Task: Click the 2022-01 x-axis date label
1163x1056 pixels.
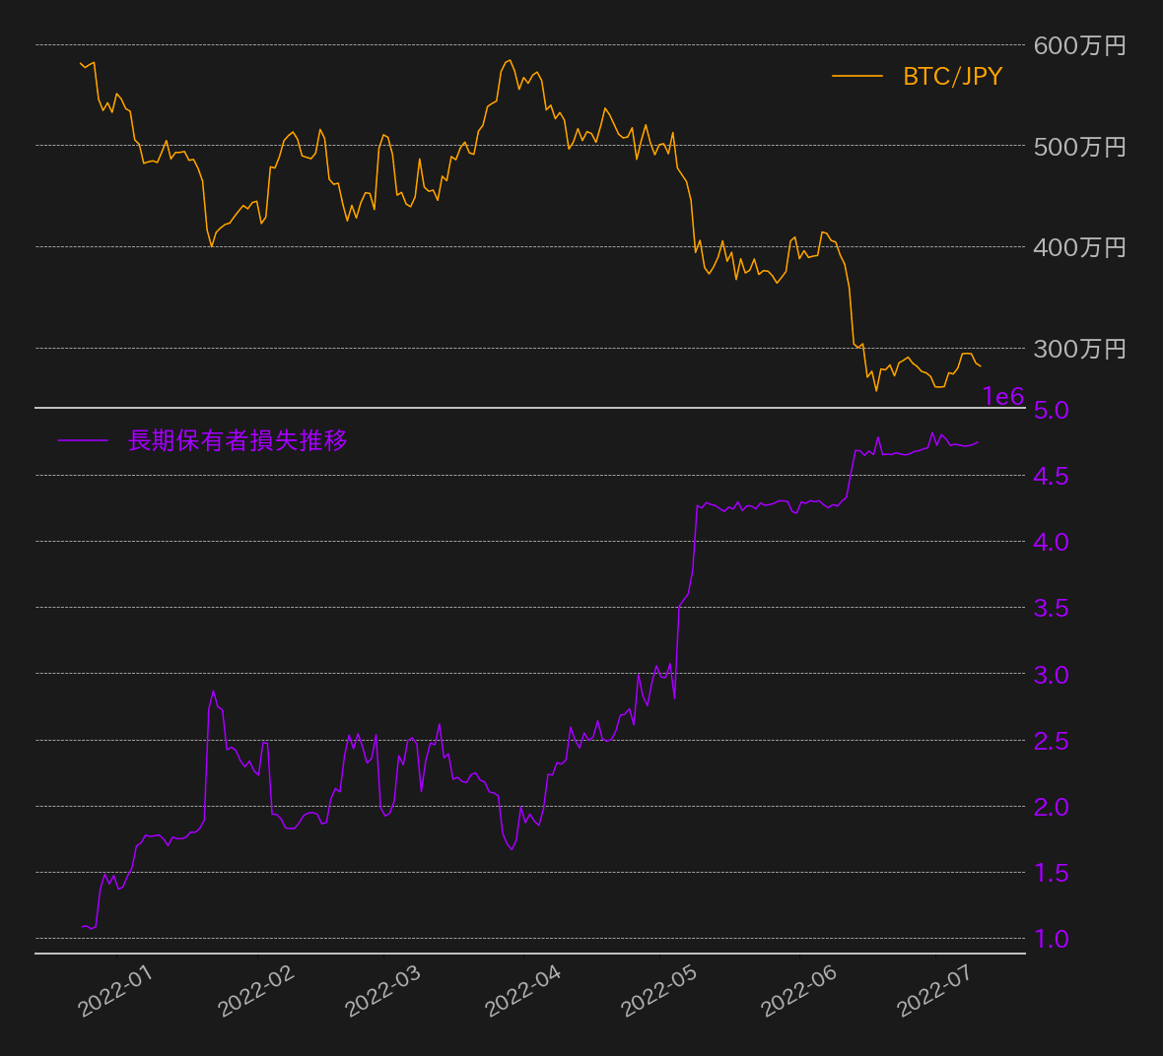Action: [x=115, y=991]
